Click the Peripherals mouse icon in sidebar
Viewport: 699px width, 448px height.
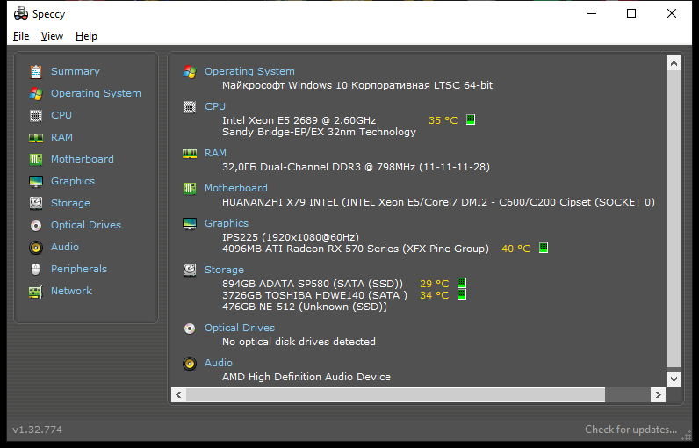pos(36,269)
